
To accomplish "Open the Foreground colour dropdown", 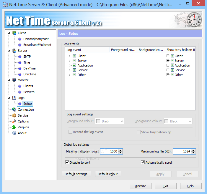I will [x=110, y=121].
